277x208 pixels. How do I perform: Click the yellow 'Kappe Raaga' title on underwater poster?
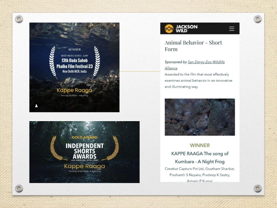pyautogui.click(x=74, y=90)
